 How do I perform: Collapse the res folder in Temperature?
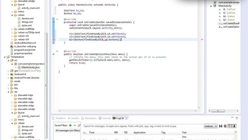(9, 92)
